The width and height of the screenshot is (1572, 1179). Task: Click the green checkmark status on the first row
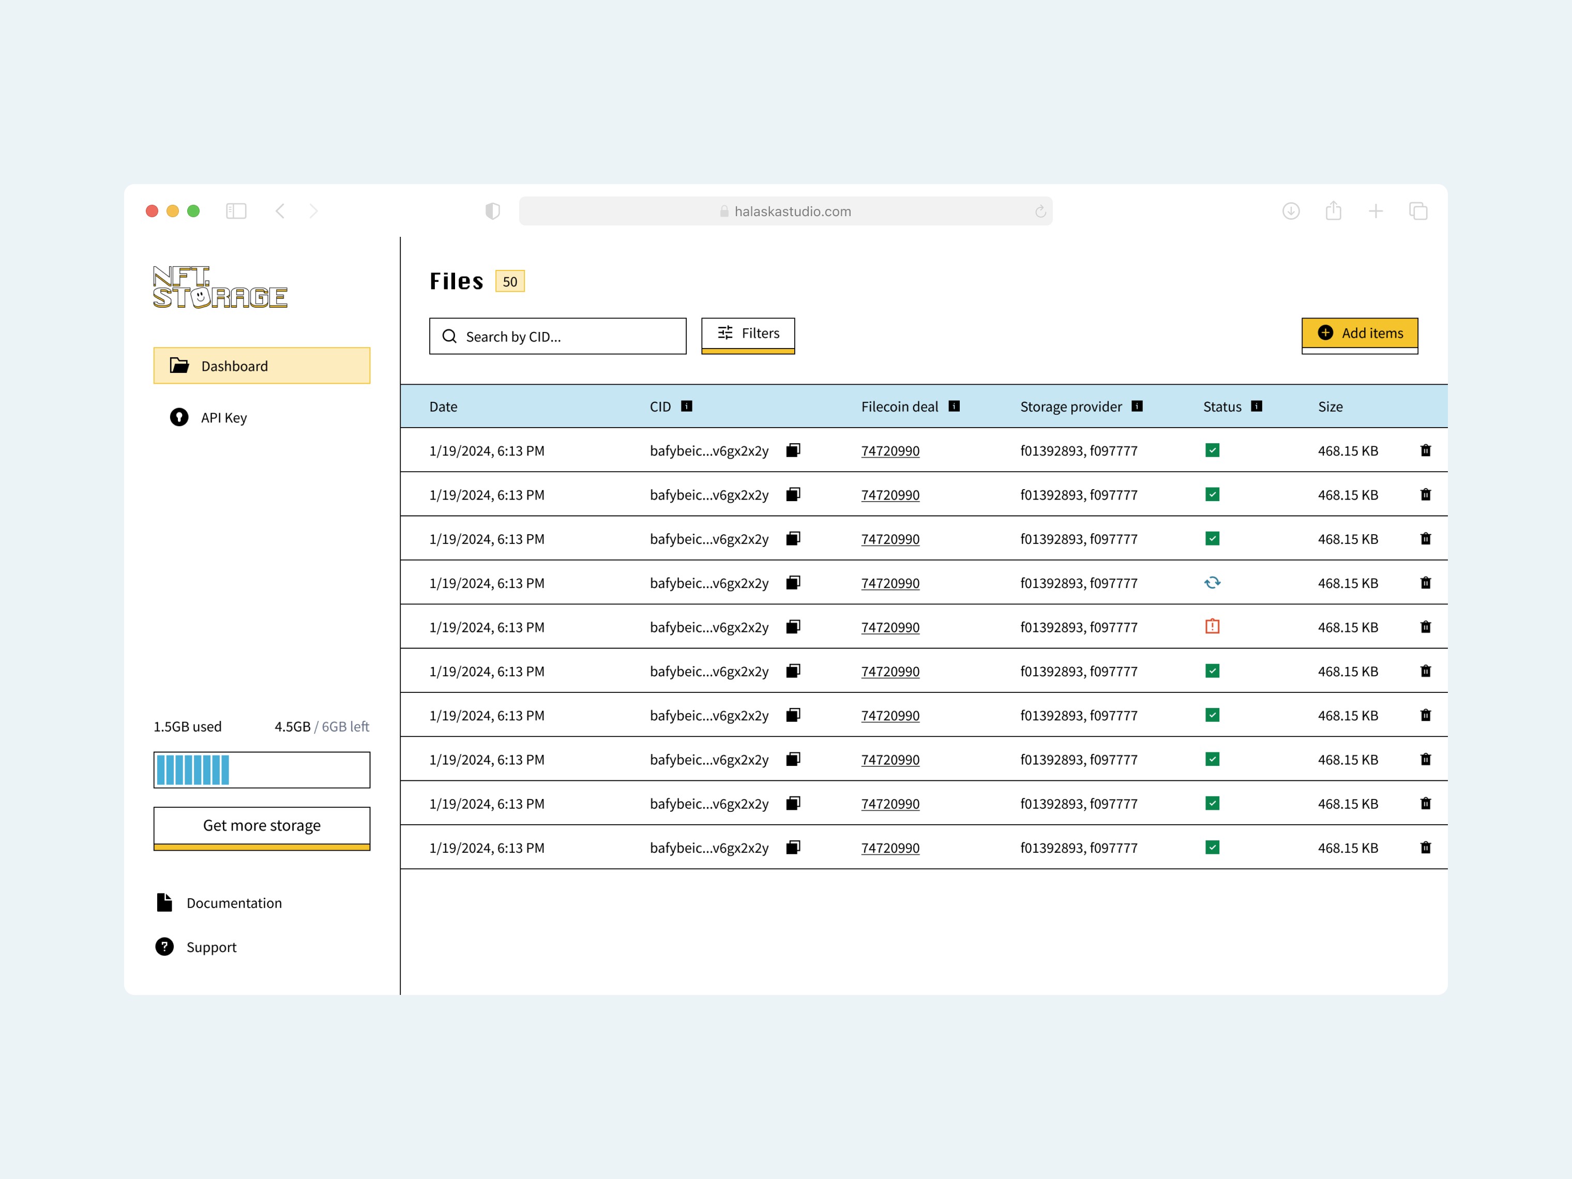[x=1213, y=450]
